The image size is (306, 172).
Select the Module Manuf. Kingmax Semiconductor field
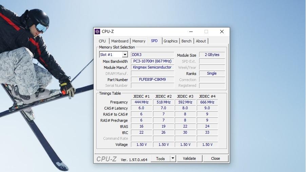pyautogui.click(x=152, y=67)
